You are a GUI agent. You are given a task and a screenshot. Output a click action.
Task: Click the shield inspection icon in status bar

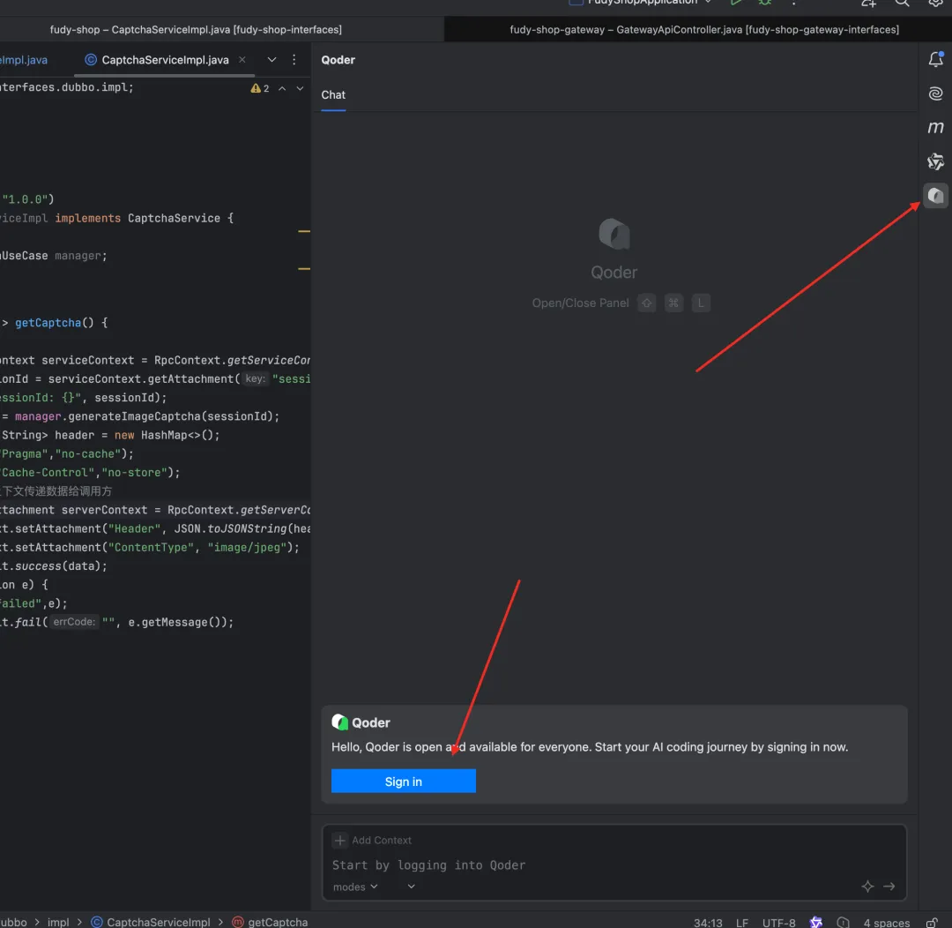843,922
